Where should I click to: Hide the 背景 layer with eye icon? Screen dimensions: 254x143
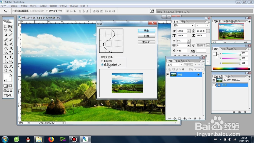[x=168, y=74]
